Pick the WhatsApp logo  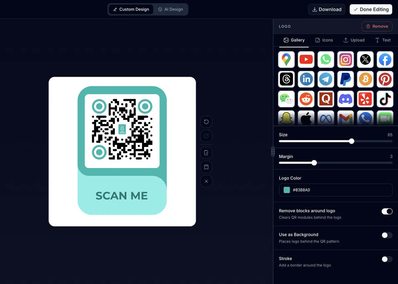click(326, 60)
